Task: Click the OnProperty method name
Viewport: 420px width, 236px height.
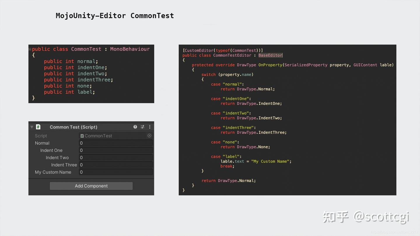Action: pyautogui.click(x=270, y=65)
